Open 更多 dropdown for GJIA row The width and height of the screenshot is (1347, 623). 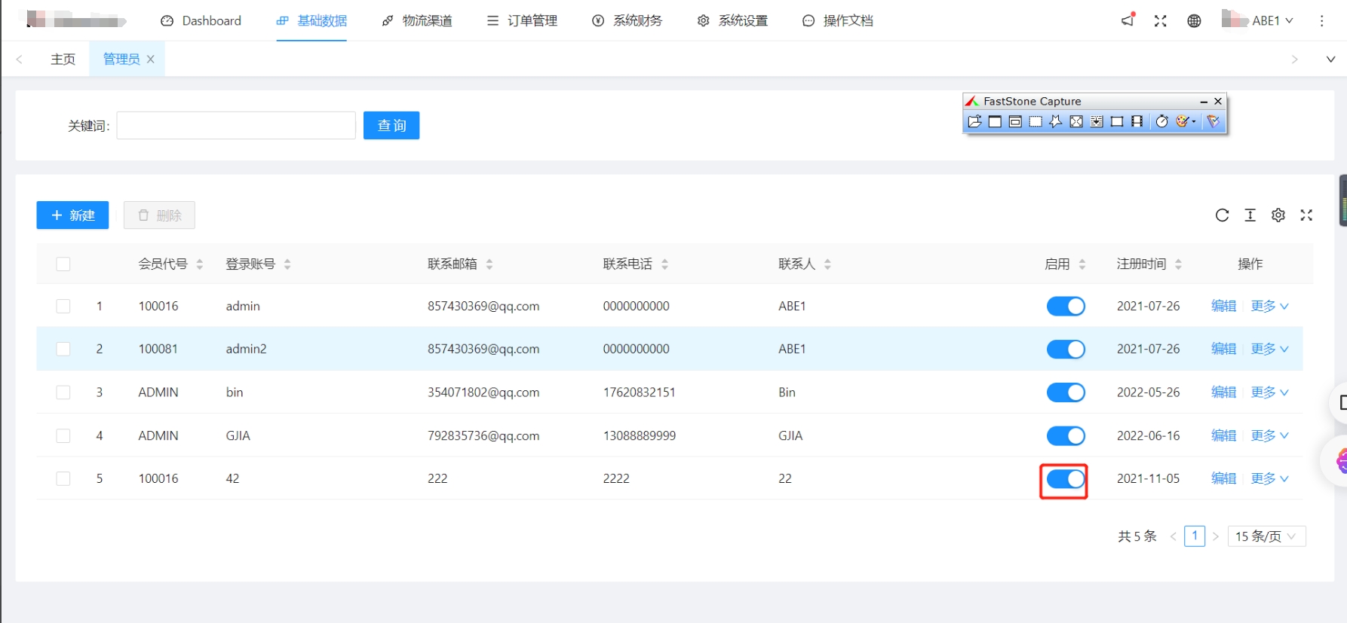(x=1269, y=436)
